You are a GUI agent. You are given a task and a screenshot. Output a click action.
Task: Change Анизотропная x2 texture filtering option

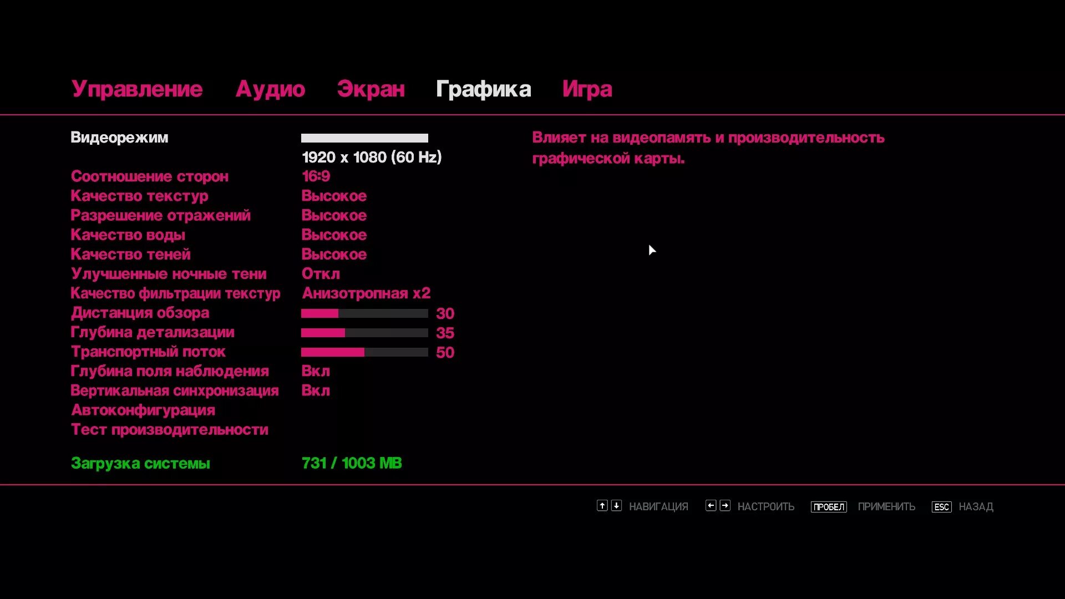click(x=366, y=293)
